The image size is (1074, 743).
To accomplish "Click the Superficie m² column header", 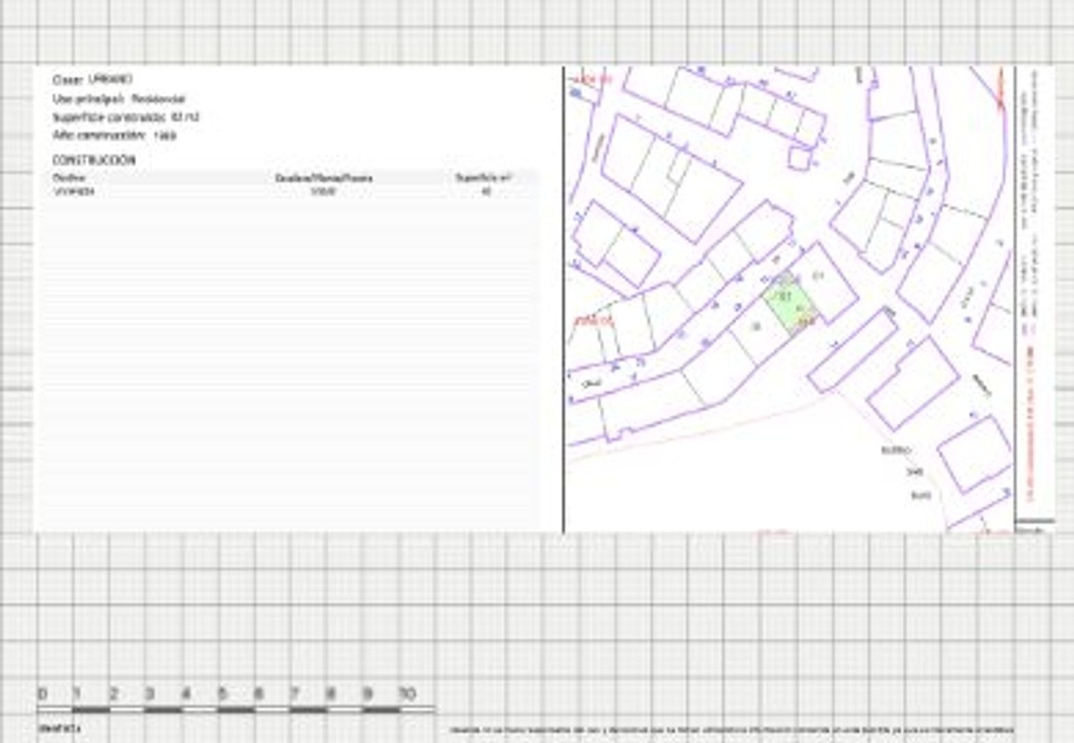I will click(484, 178).
